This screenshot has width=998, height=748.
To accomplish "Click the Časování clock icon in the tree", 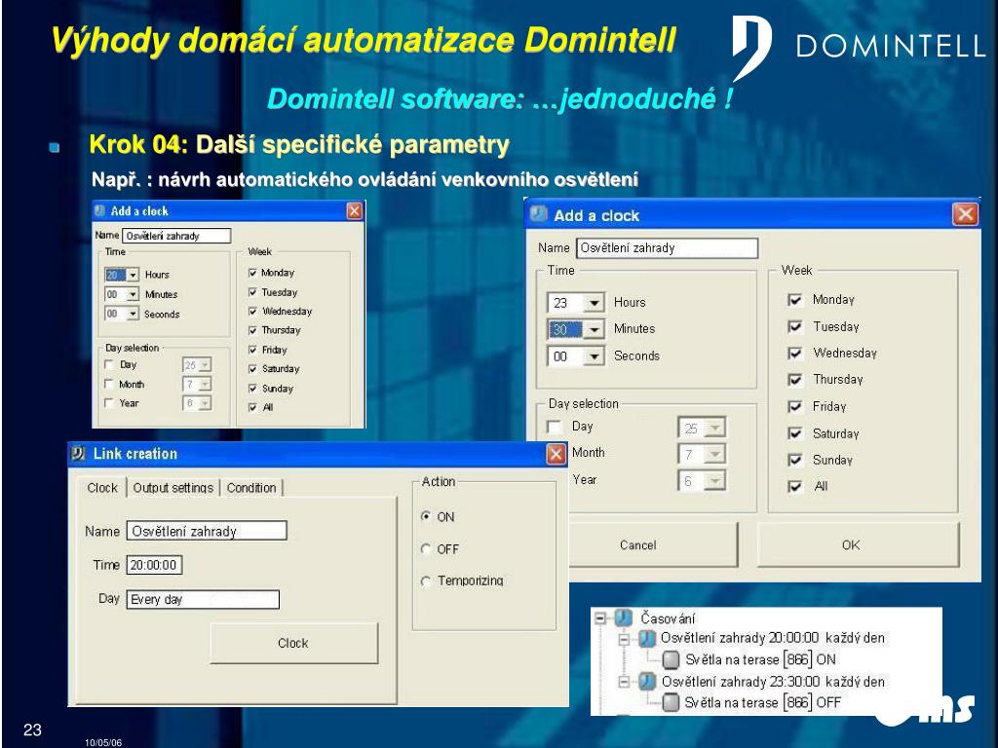I will pyautogui.click(x=624, y=617).
